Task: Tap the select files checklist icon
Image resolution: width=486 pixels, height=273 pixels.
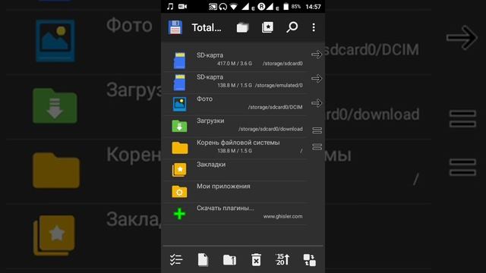Action: (176, 259)
